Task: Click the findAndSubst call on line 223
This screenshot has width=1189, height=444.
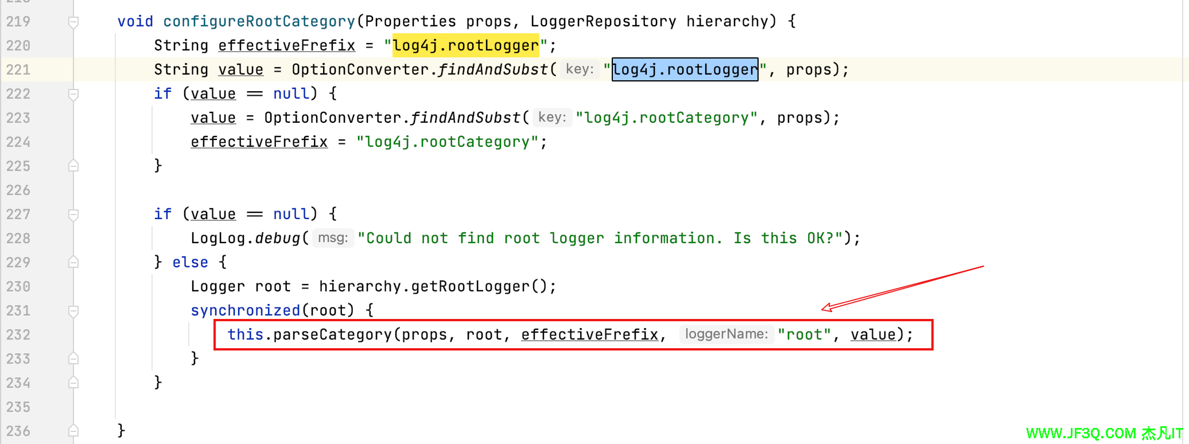Action: pos(465,118)
